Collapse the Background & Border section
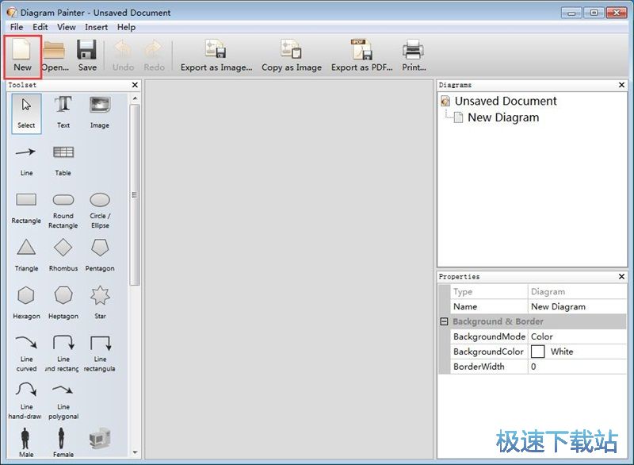The height and width of the screenshot is (465, 634). pyautogui.click(x=444, y=321)
